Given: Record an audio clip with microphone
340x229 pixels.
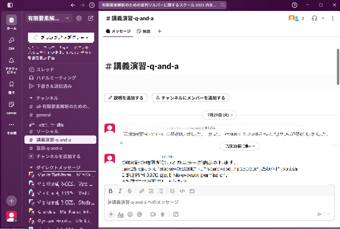Looking at the screenshot, I should click(x=162, y=214).
